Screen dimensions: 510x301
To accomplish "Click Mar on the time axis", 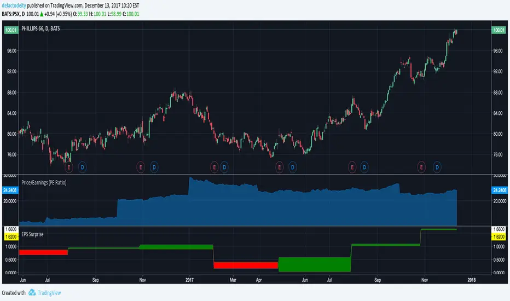I will (x=233, y=280).
